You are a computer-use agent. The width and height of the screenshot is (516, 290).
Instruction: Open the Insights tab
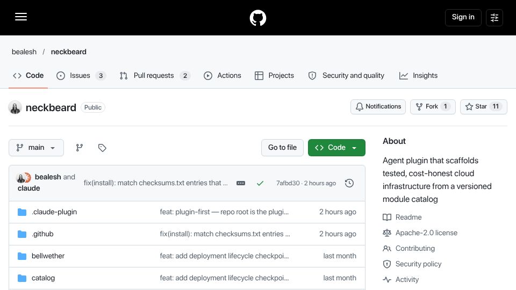click(x=418, y=76)
